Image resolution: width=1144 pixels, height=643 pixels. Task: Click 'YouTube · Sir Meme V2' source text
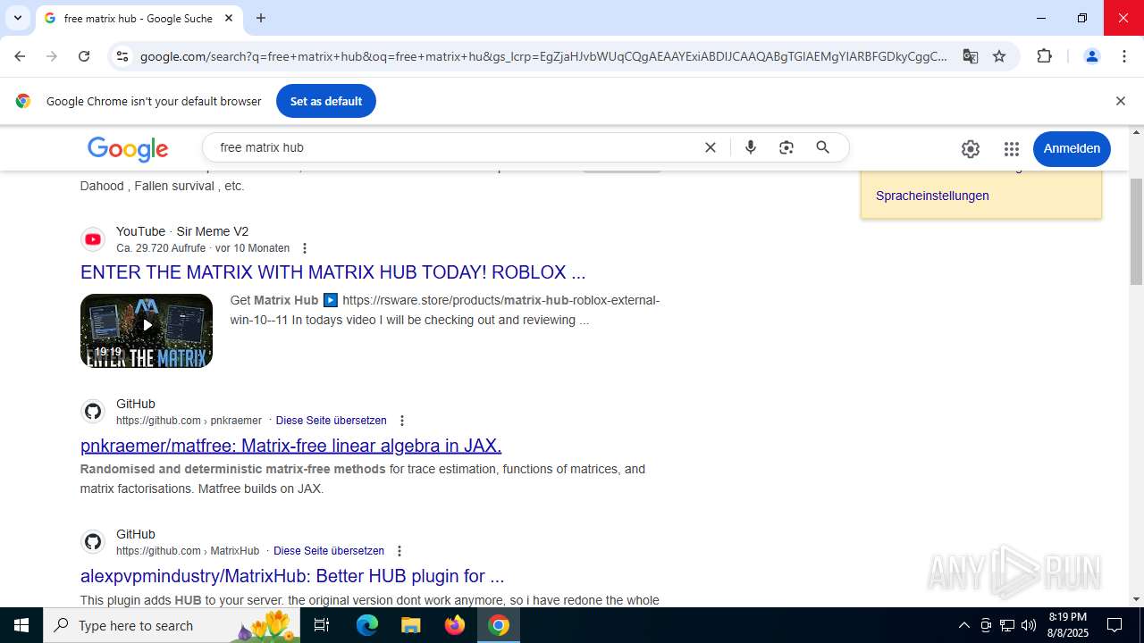pyautogui.click(x=182, y=231)
